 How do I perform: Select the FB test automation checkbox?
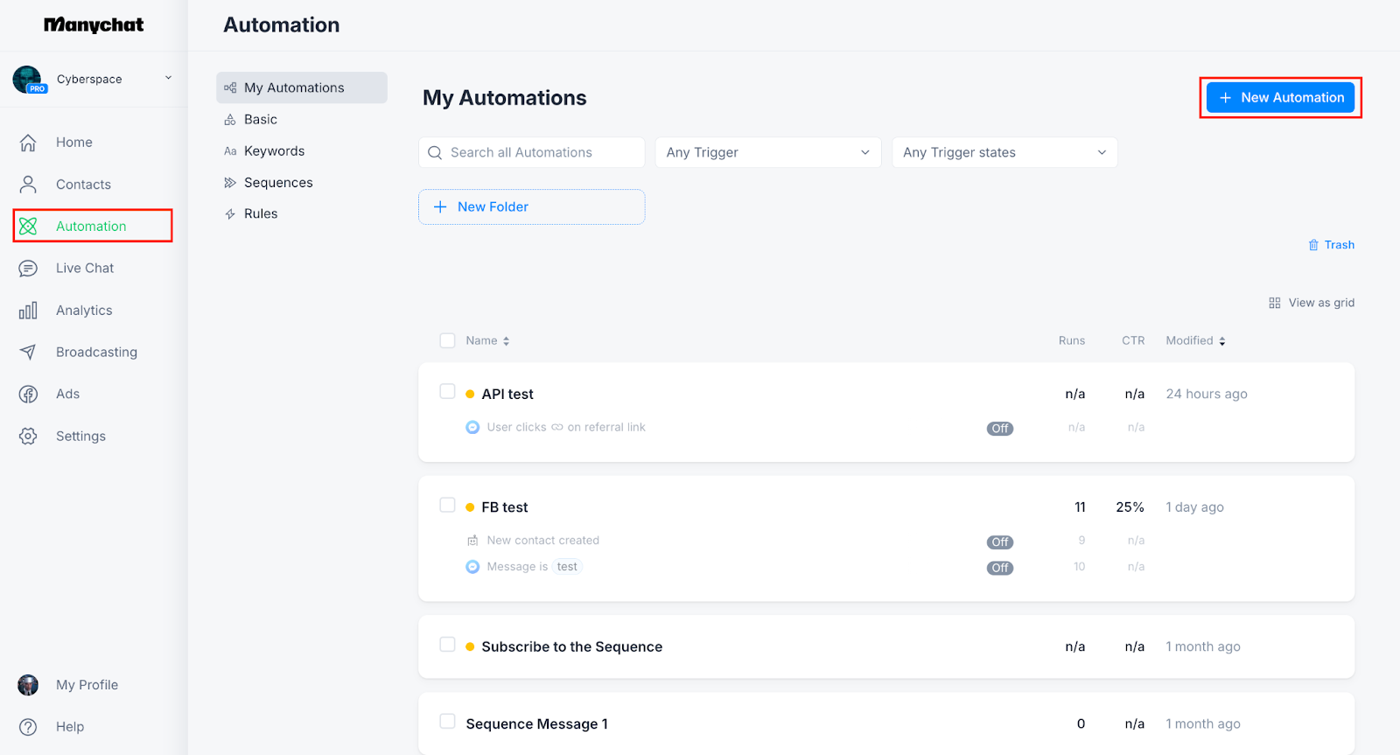[447, 505]
